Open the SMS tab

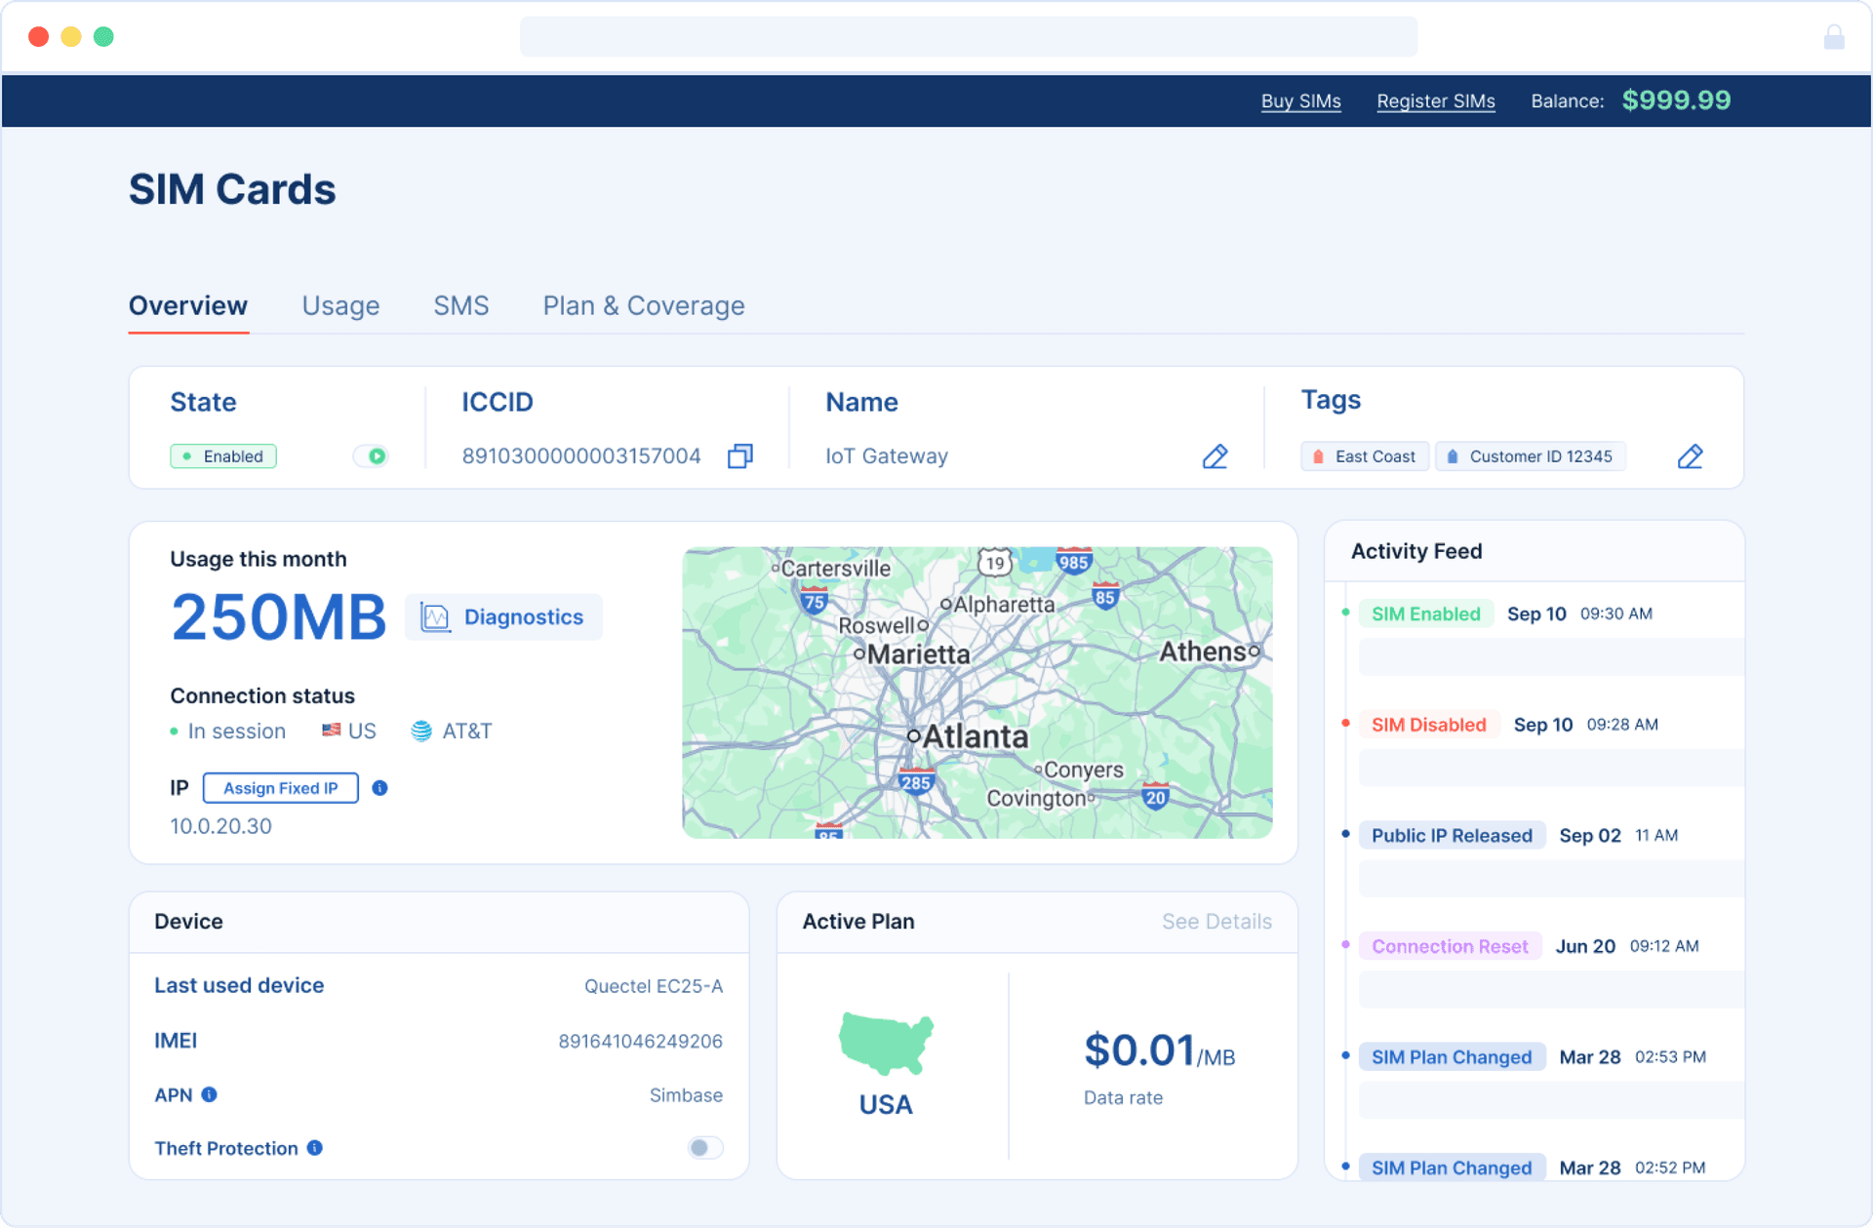461,305
